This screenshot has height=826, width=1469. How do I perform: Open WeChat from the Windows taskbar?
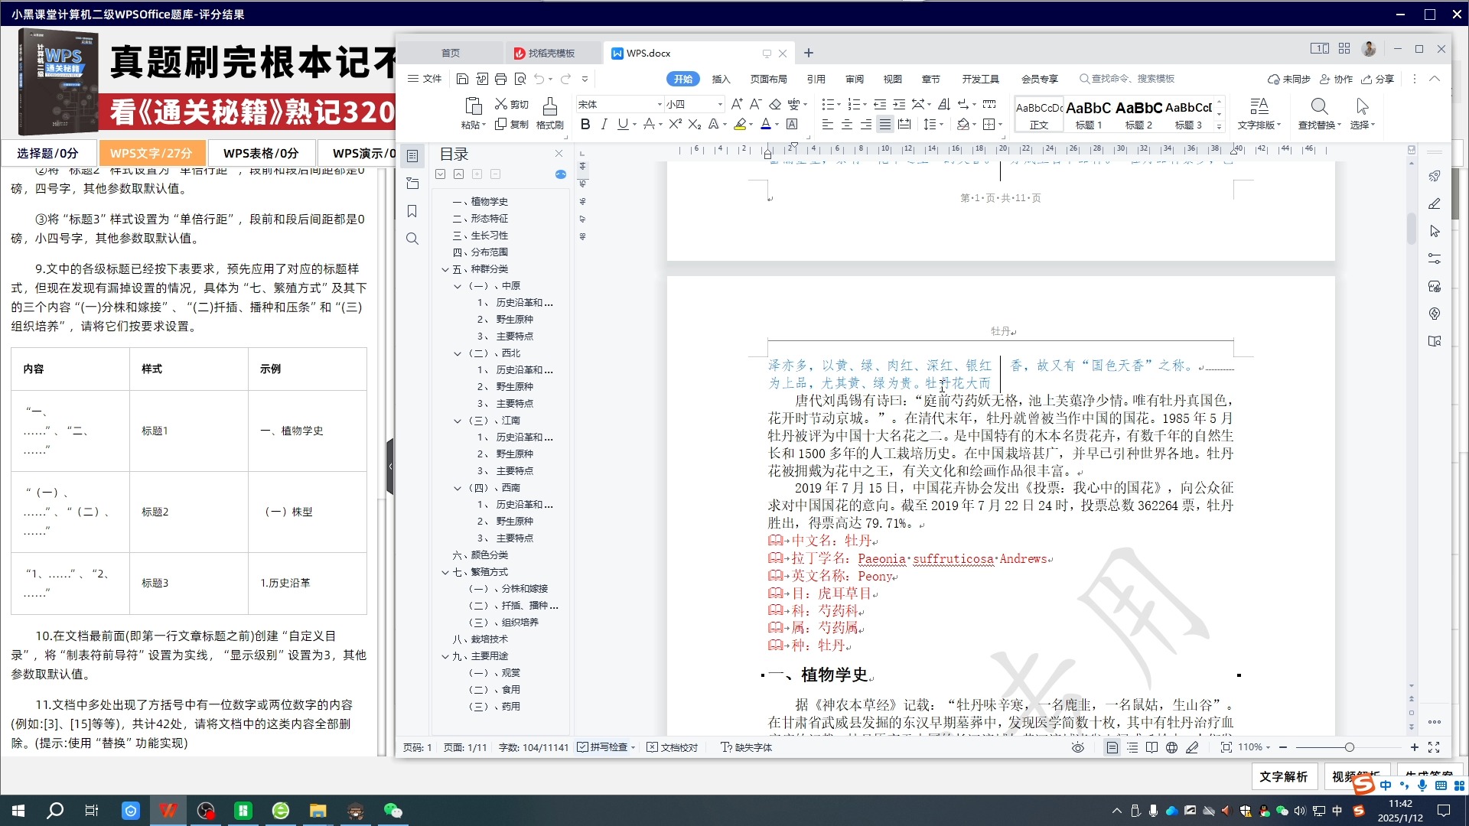pyautogui.click(x=392, y=810)
